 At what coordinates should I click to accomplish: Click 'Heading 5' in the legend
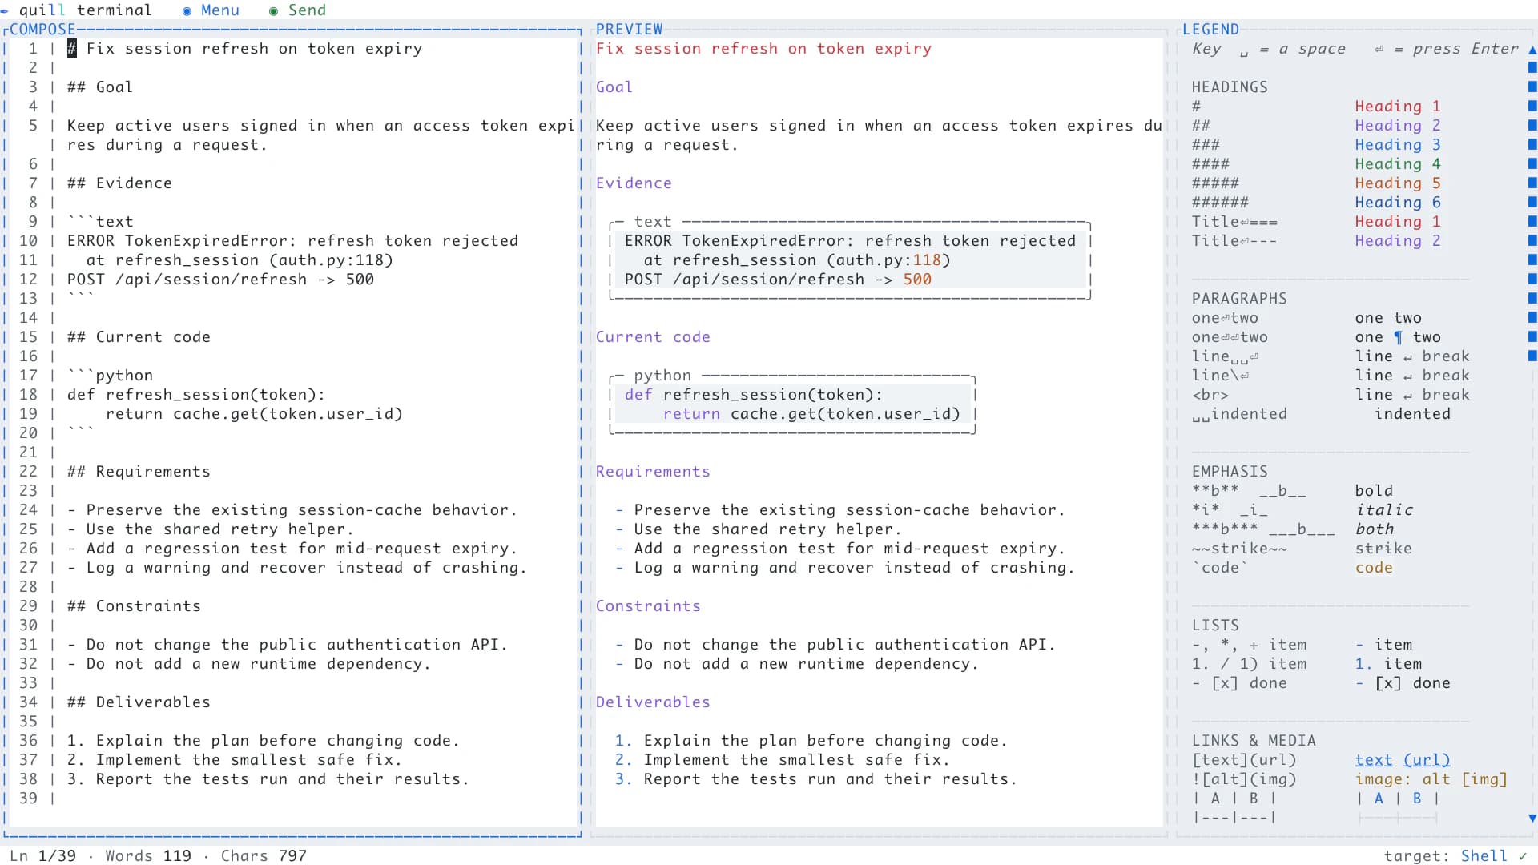[1398, 183]
